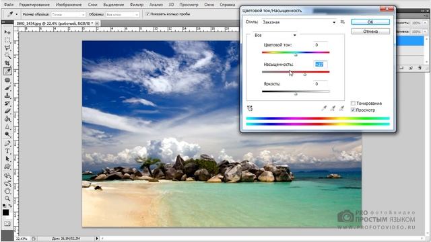Enable the Тонирование checkbox
Image resolution: width=431 pixels, height=242 pixels.
(353, 103)
